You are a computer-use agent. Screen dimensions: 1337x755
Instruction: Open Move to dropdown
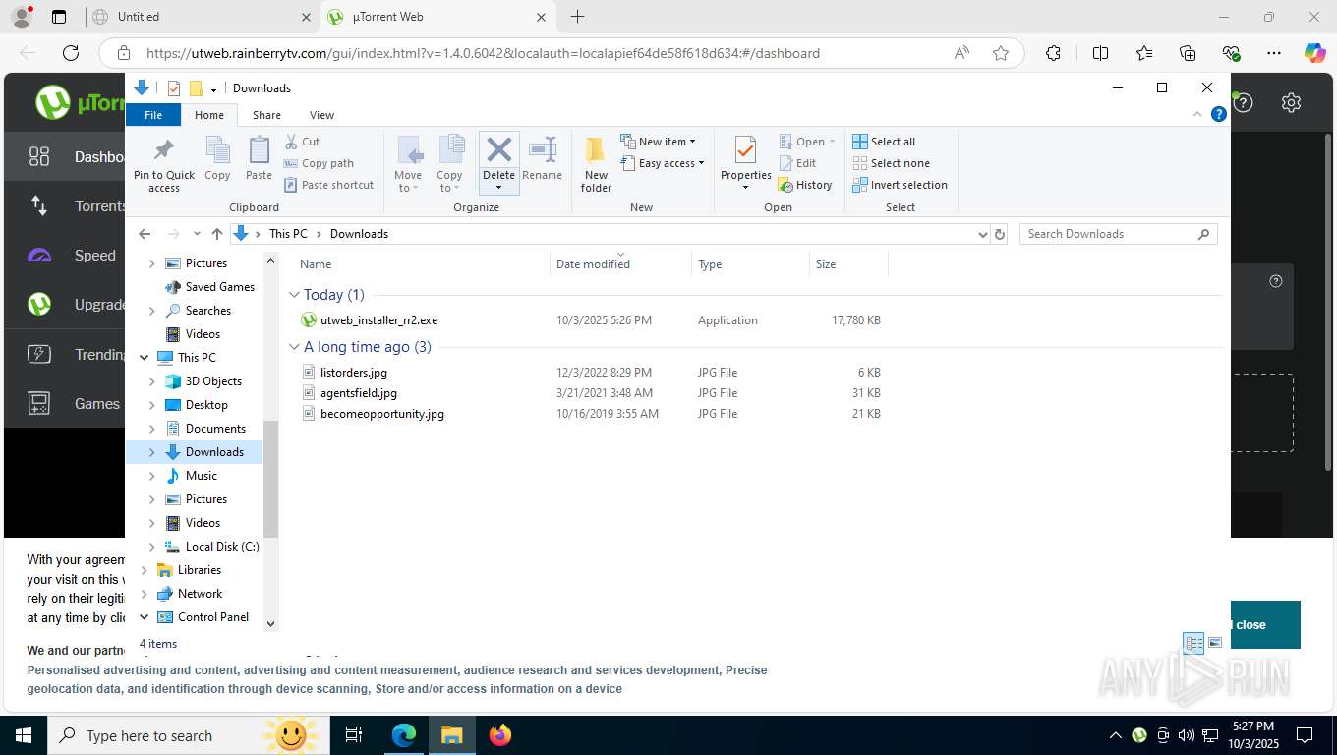[408, 182]
